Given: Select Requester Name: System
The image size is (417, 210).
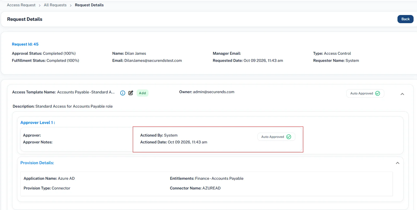Looking at the screenshot, I should [x=336, y=61].
